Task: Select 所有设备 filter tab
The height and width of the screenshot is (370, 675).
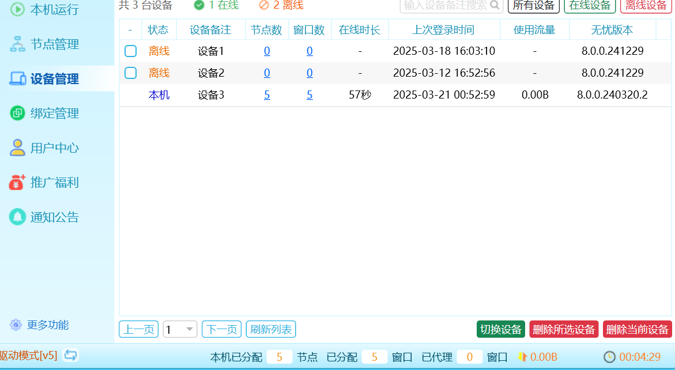Action: point(533,6)
